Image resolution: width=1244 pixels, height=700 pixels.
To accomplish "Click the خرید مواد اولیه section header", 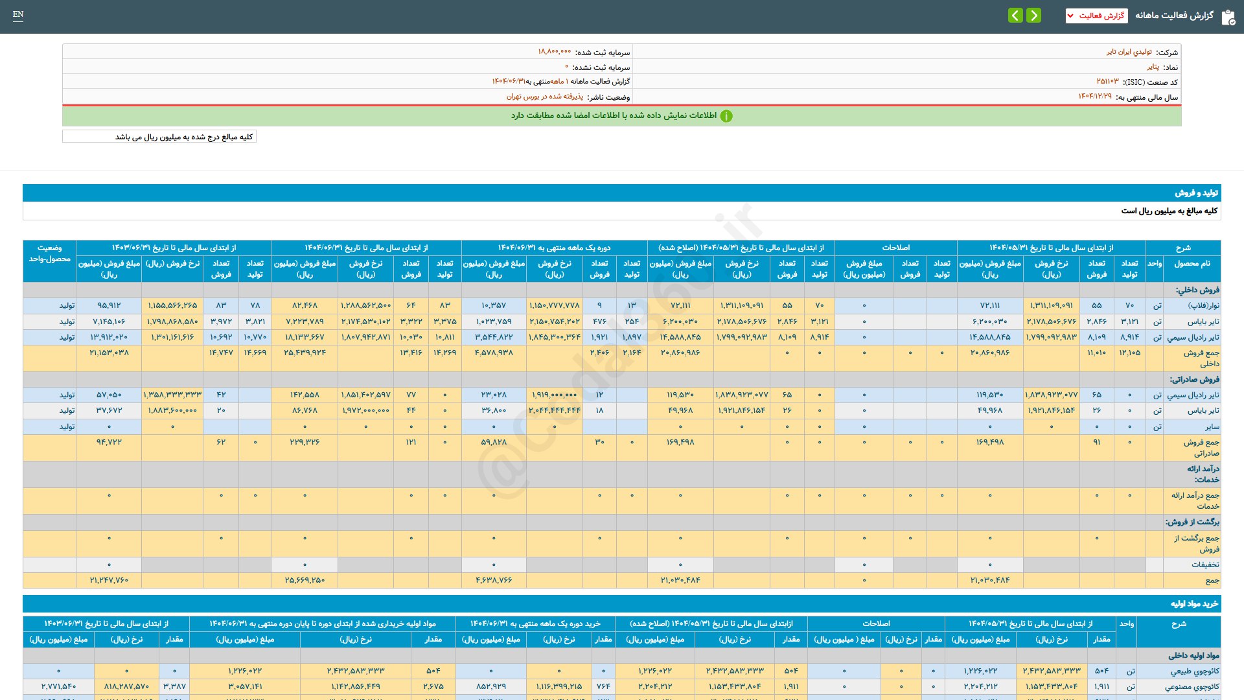I will pos(1193,604).
